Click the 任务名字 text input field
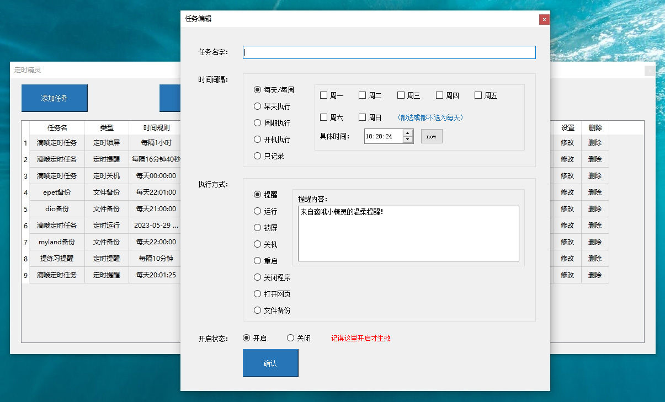 389,52
